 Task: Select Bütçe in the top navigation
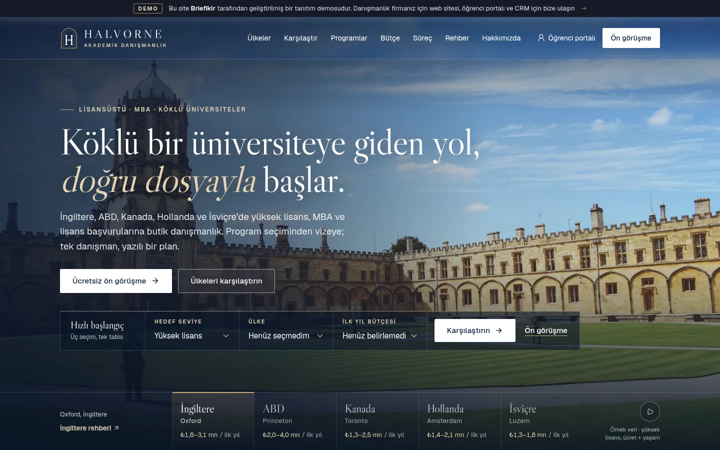pyautogui.click(x=390, y=38)
